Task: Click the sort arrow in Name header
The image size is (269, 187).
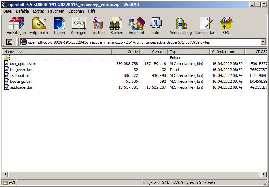Action: [20, 51]
